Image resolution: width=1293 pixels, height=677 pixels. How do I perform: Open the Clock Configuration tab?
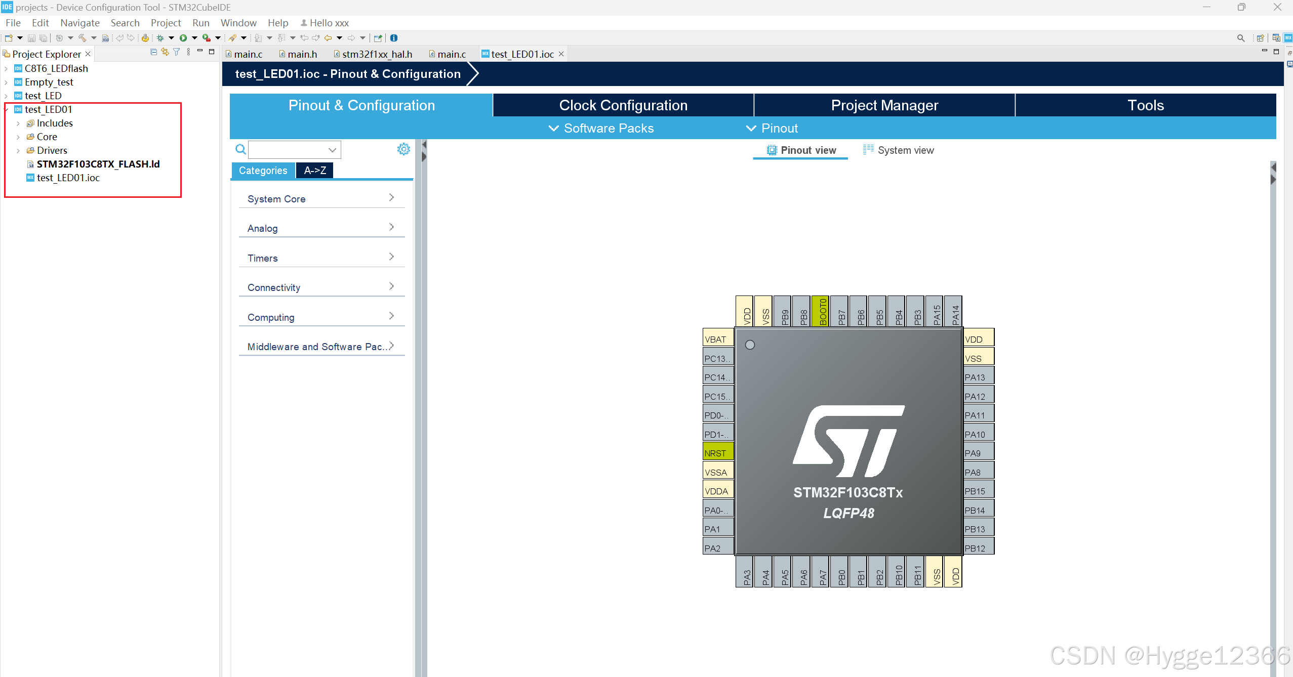(x=623, y=105)
